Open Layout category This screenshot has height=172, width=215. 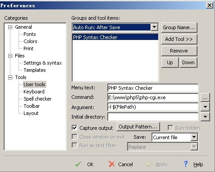pos(31,113)
